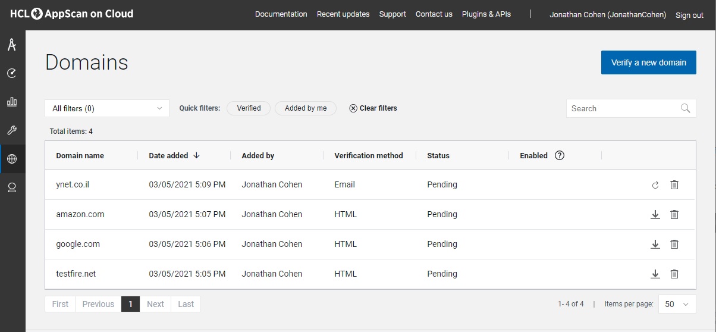Screen dimensions: 716x332
Task: Click the Clear filters button
Action: pos(373,108)
